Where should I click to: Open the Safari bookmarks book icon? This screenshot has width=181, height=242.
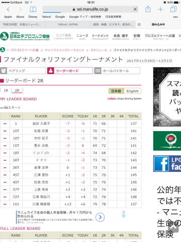tap(33, 10)
